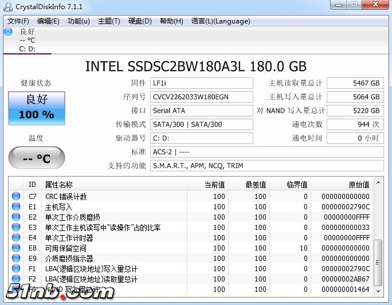Open the 文件(F) menu
Viewport: 392px width, 305px height.
tap(18, 21)
